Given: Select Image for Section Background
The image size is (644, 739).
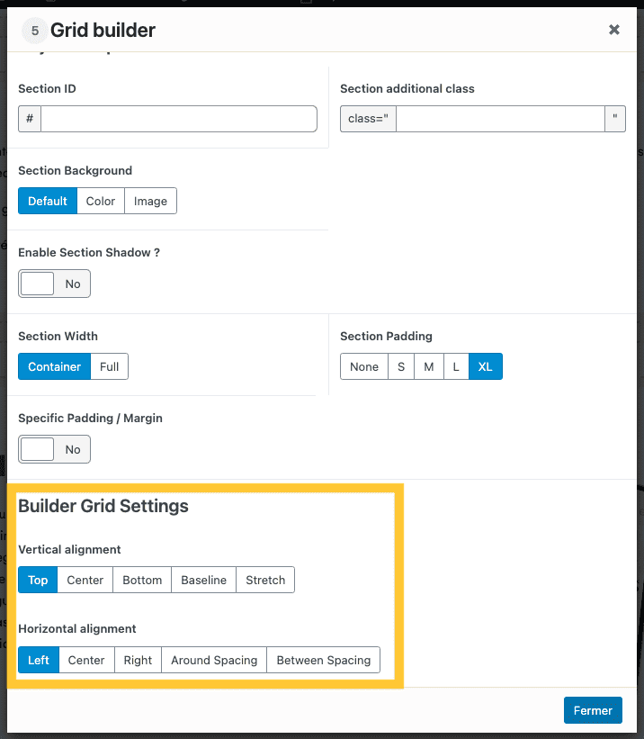Looking at the screenshot, I should (150, 201).
